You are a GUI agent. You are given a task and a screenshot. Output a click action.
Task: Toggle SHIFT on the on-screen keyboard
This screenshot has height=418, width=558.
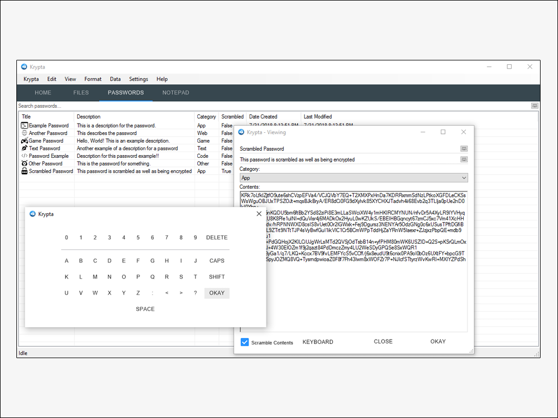click(x=217, y=276)
